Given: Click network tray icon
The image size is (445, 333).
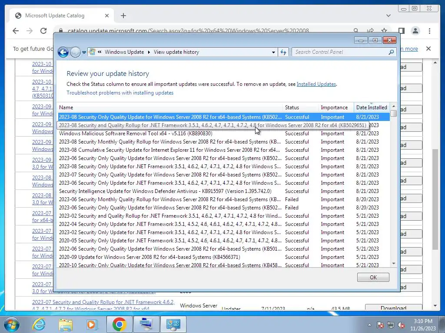Looking at the screenshot, I should [391, 325].
